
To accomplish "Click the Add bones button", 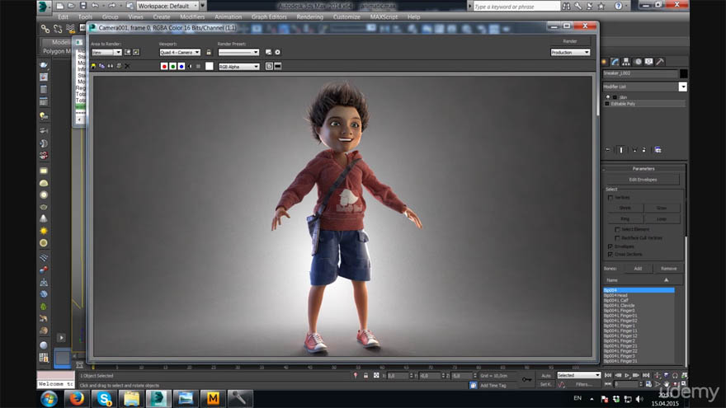I will pyautogui.click(x=638, y=269).
